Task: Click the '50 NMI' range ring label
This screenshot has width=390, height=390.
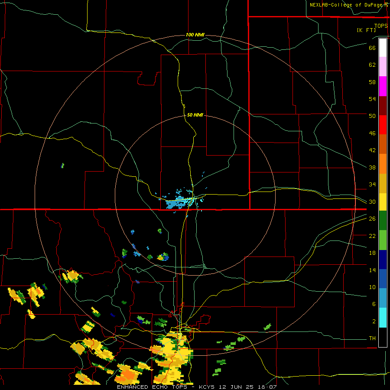Action: click(x=195, y=115)
